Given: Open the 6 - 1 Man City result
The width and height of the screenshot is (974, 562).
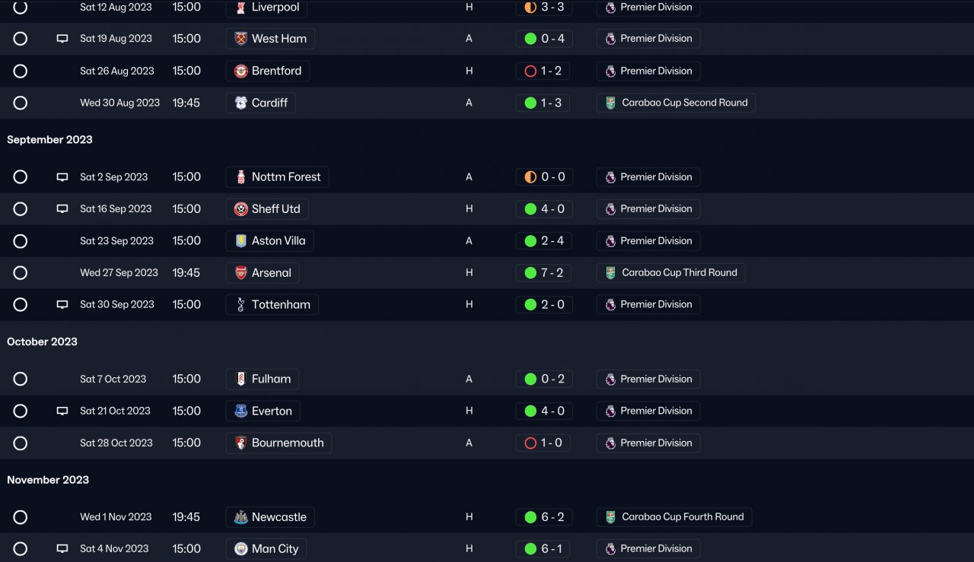Looking at the screenshot, I should click(544, 548).
